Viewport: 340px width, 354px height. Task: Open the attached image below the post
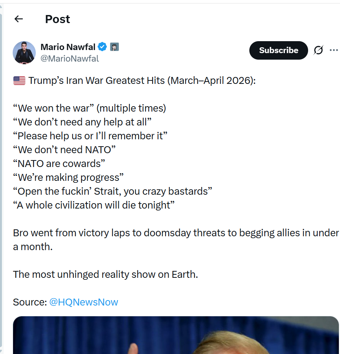176,335
